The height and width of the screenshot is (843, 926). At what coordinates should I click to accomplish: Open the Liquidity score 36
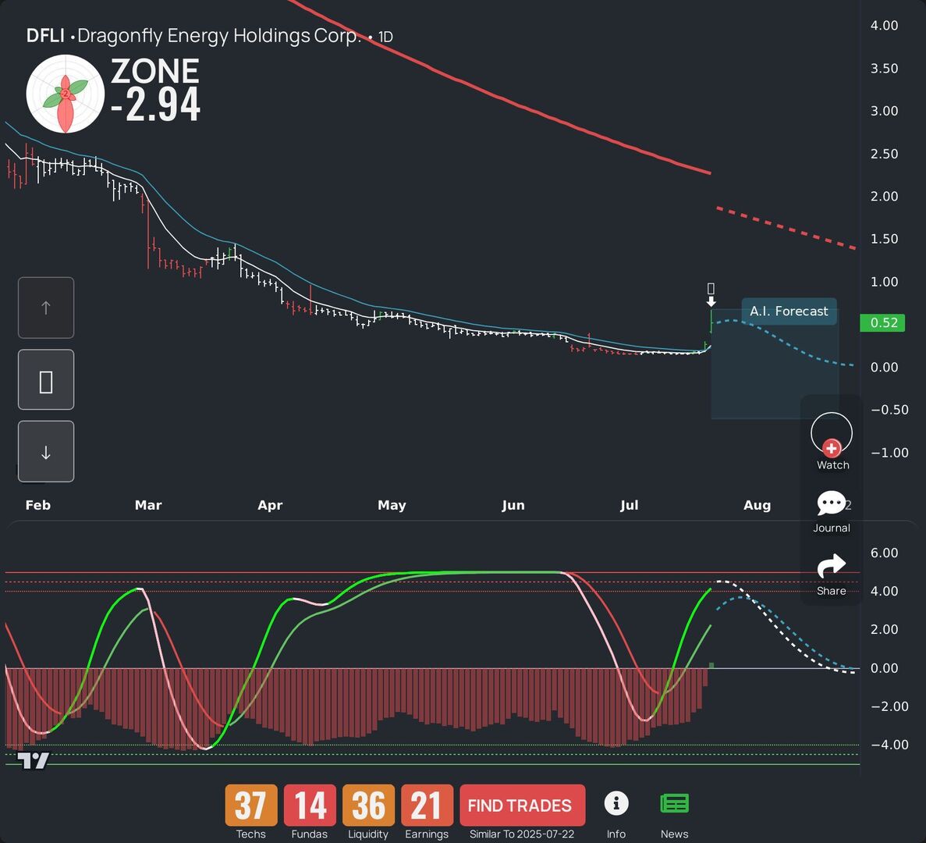[x=368, y=805]
